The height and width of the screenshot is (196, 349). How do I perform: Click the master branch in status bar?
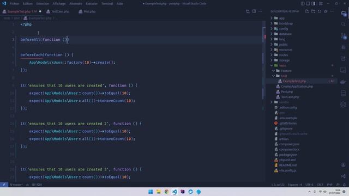coord(16,185)
